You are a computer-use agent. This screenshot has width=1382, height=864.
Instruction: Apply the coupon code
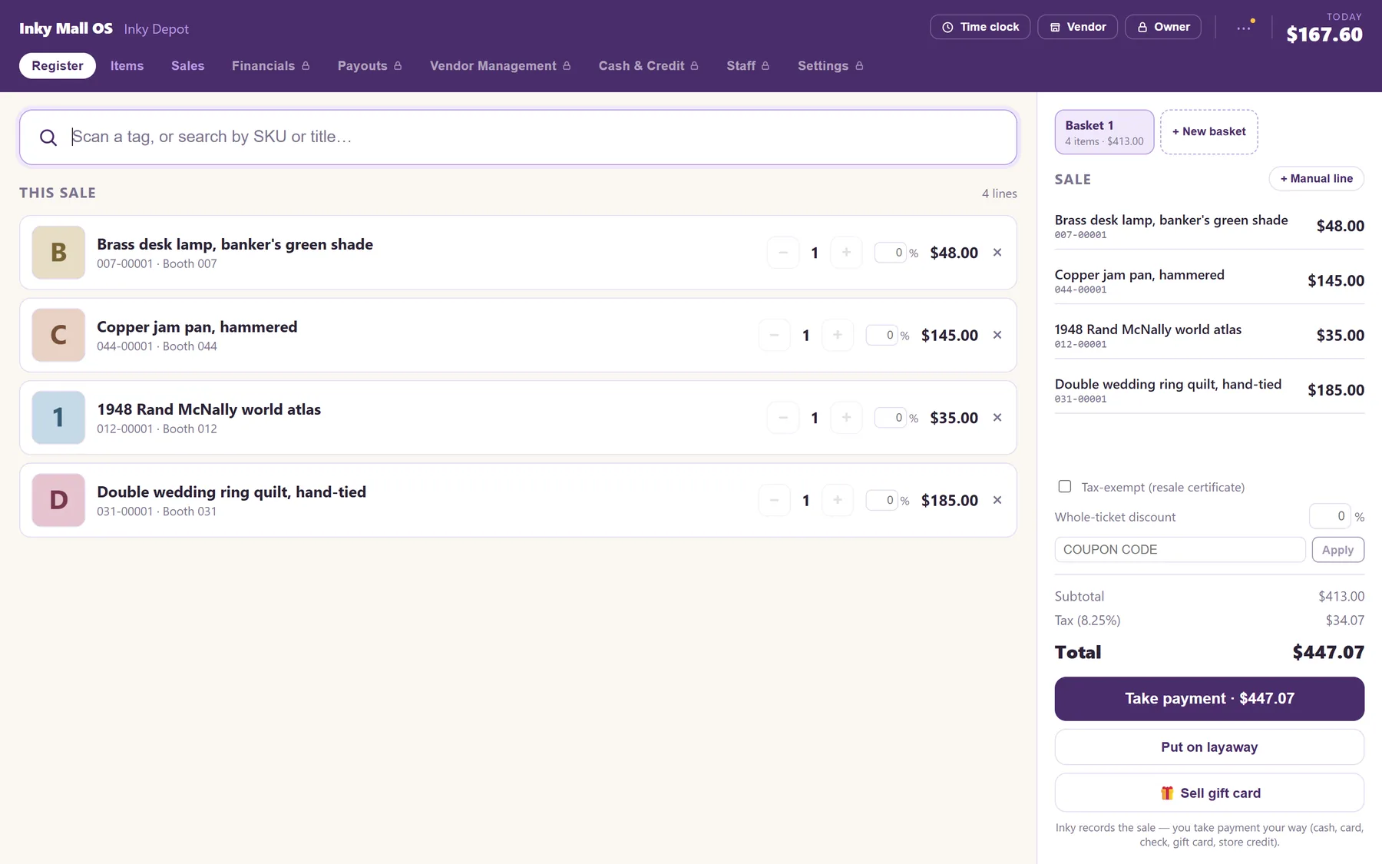(x=1338, y=550)
